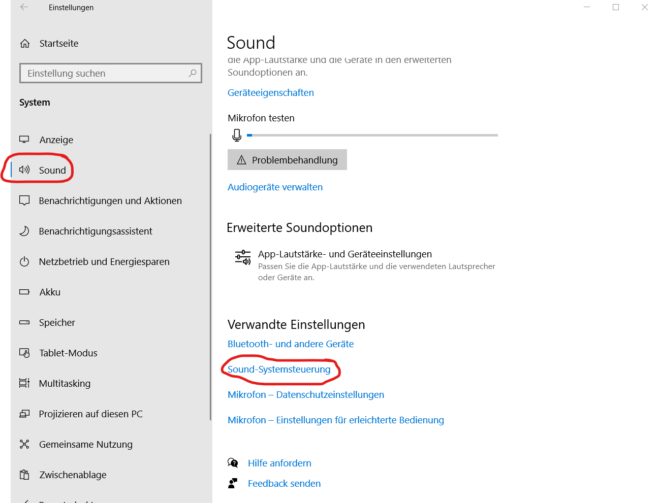
Task: Click the back arrow icon
Action: click(24, 8)
